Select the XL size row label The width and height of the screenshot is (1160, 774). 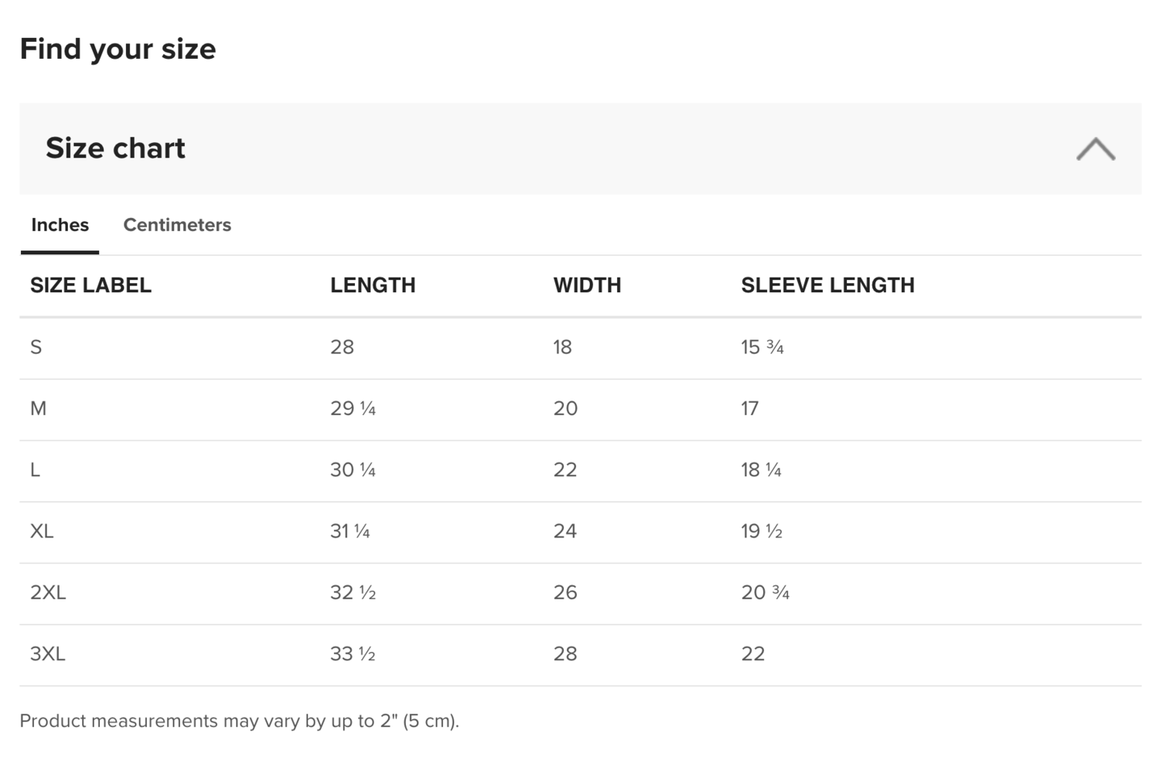pyautogui.click(x=42, y=531)
